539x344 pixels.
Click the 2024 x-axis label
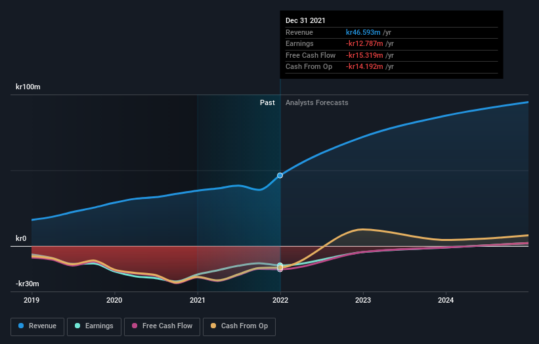446,300
